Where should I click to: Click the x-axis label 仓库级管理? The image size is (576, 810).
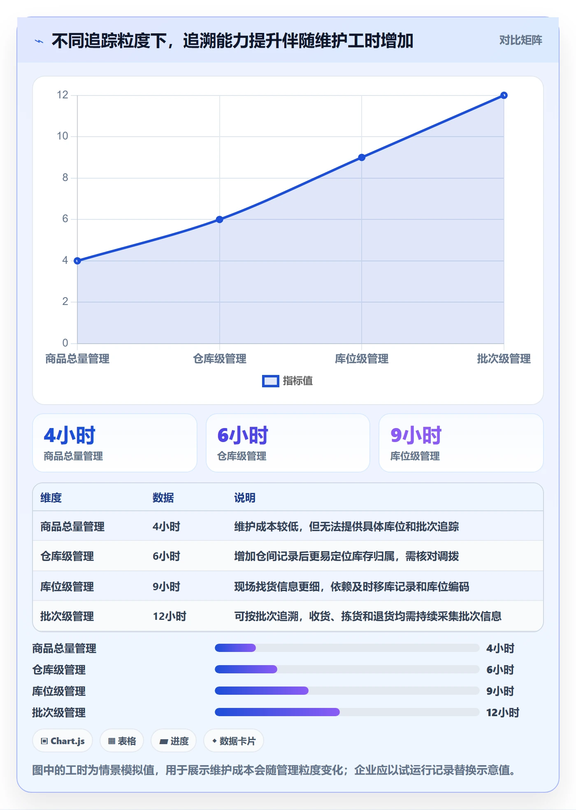coord(220,359)
